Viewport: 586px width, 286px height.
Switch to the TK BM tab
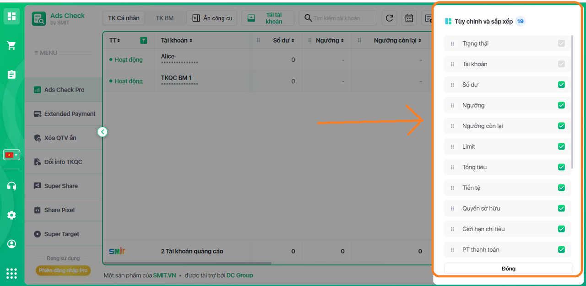(x=164, y=18)
